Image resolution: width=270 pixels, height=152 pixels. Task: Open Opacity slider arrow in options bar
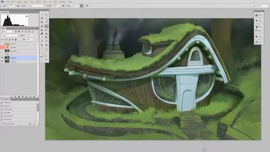coord(59,6)
